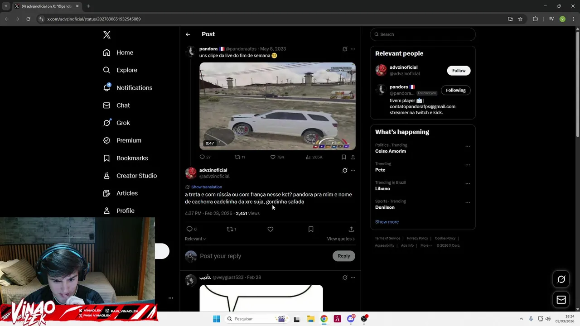Open more options on advzinoficial's post
The width and height of the screenshot is (580, 326).
[x=353, y=170]
